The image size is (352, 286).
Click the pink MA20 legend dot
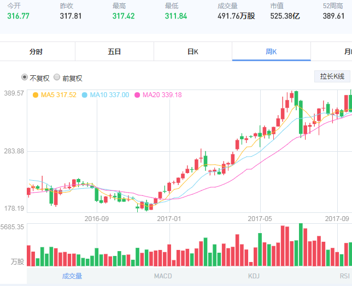click(x=137, y=95)
